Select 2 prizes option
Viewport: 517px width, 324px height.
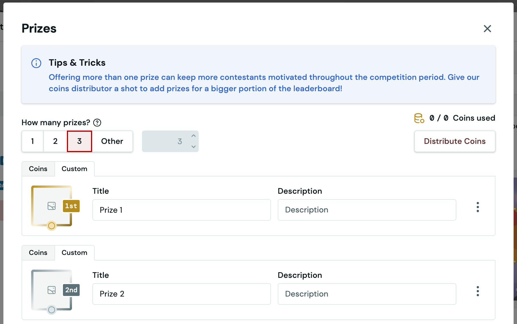coord(55,141)
